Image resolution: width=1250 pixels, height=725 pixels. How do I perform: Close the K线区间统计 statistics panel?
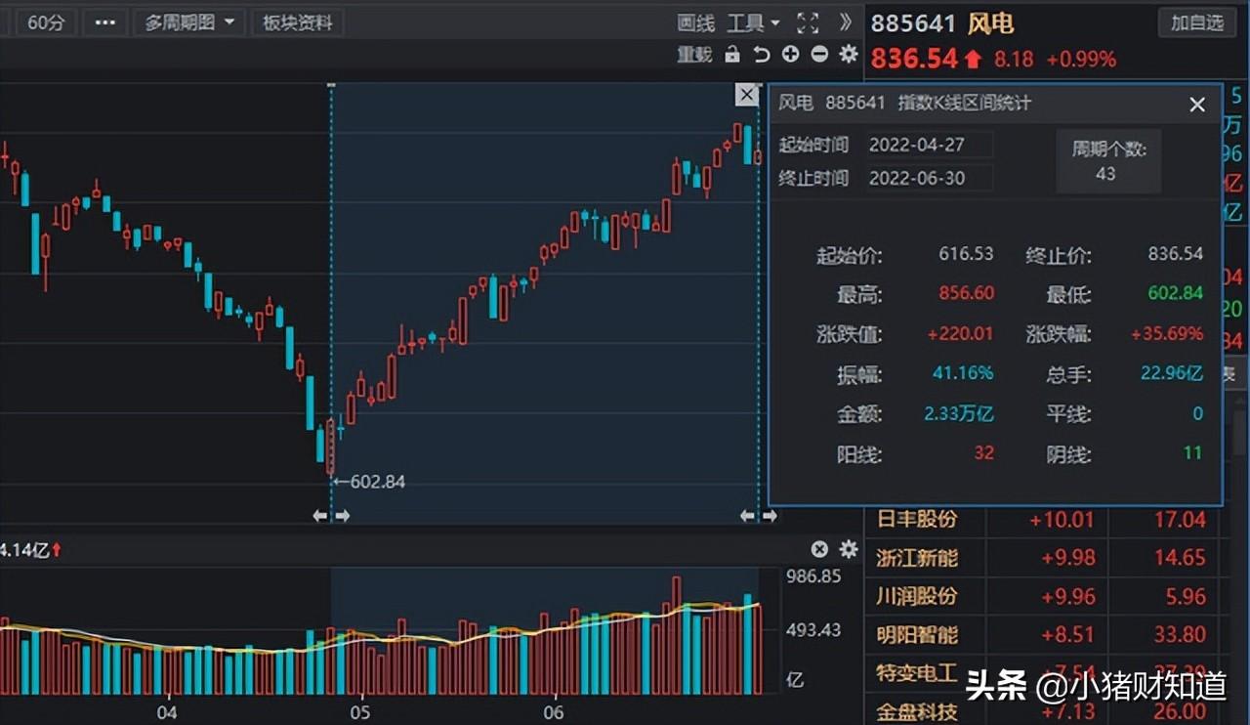tap(1197, 105)
